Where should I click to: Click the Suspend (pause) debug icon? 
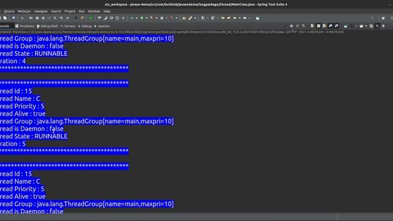tap(37, 18)
